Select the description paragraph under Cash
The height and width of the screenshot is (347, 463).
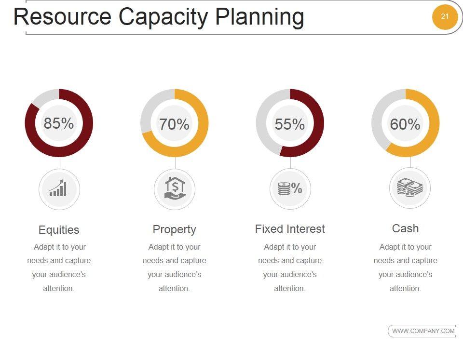pos(405,267)
